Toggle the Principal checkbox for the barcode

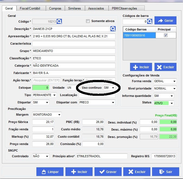pos(166,35)
